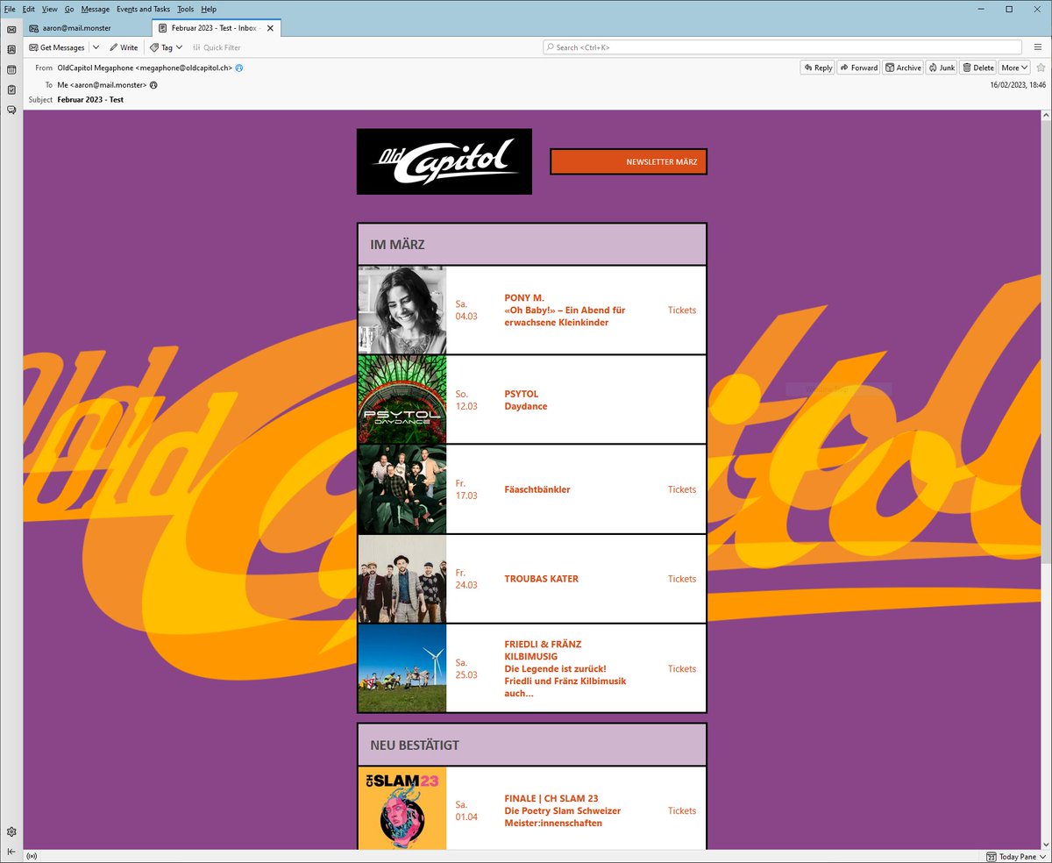Viewport: 1052px width, 863px height.
Task: Open the Mail space icon in sidebar
Action: (11, 29)
